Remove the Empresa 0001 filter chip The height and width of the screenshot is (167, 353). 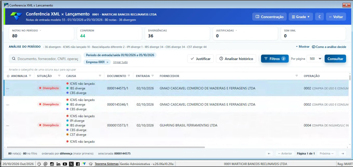pos(107,62)
